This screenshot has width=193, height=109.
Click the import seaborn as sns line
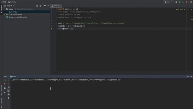[69, 15]
